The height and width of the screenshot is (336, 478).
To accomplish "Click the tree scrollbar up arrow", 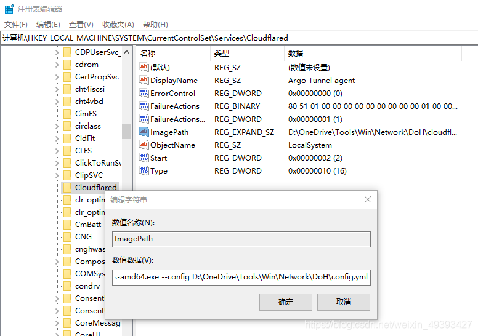I will (127, 52).
